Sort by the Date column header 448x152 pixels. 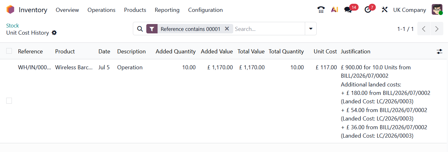click(104, 51)
